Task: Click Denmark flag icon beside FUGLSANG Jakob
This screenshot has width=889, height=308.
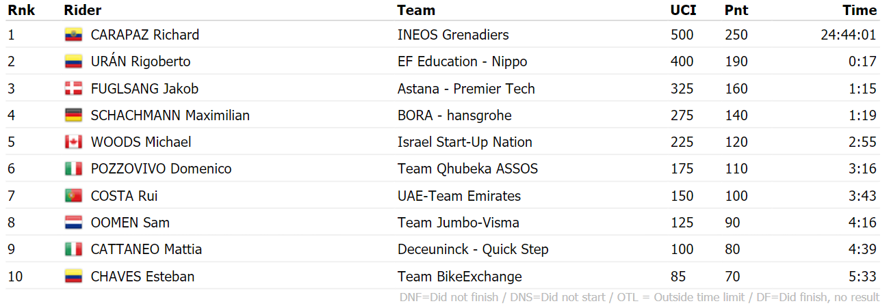Action: coord(73,88)
